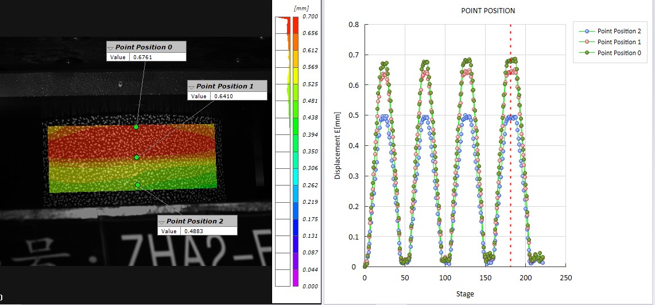Collapse the Point Position 2 label triangle
Viewport: 655px width, 305px height.
[x=162, y=222]
